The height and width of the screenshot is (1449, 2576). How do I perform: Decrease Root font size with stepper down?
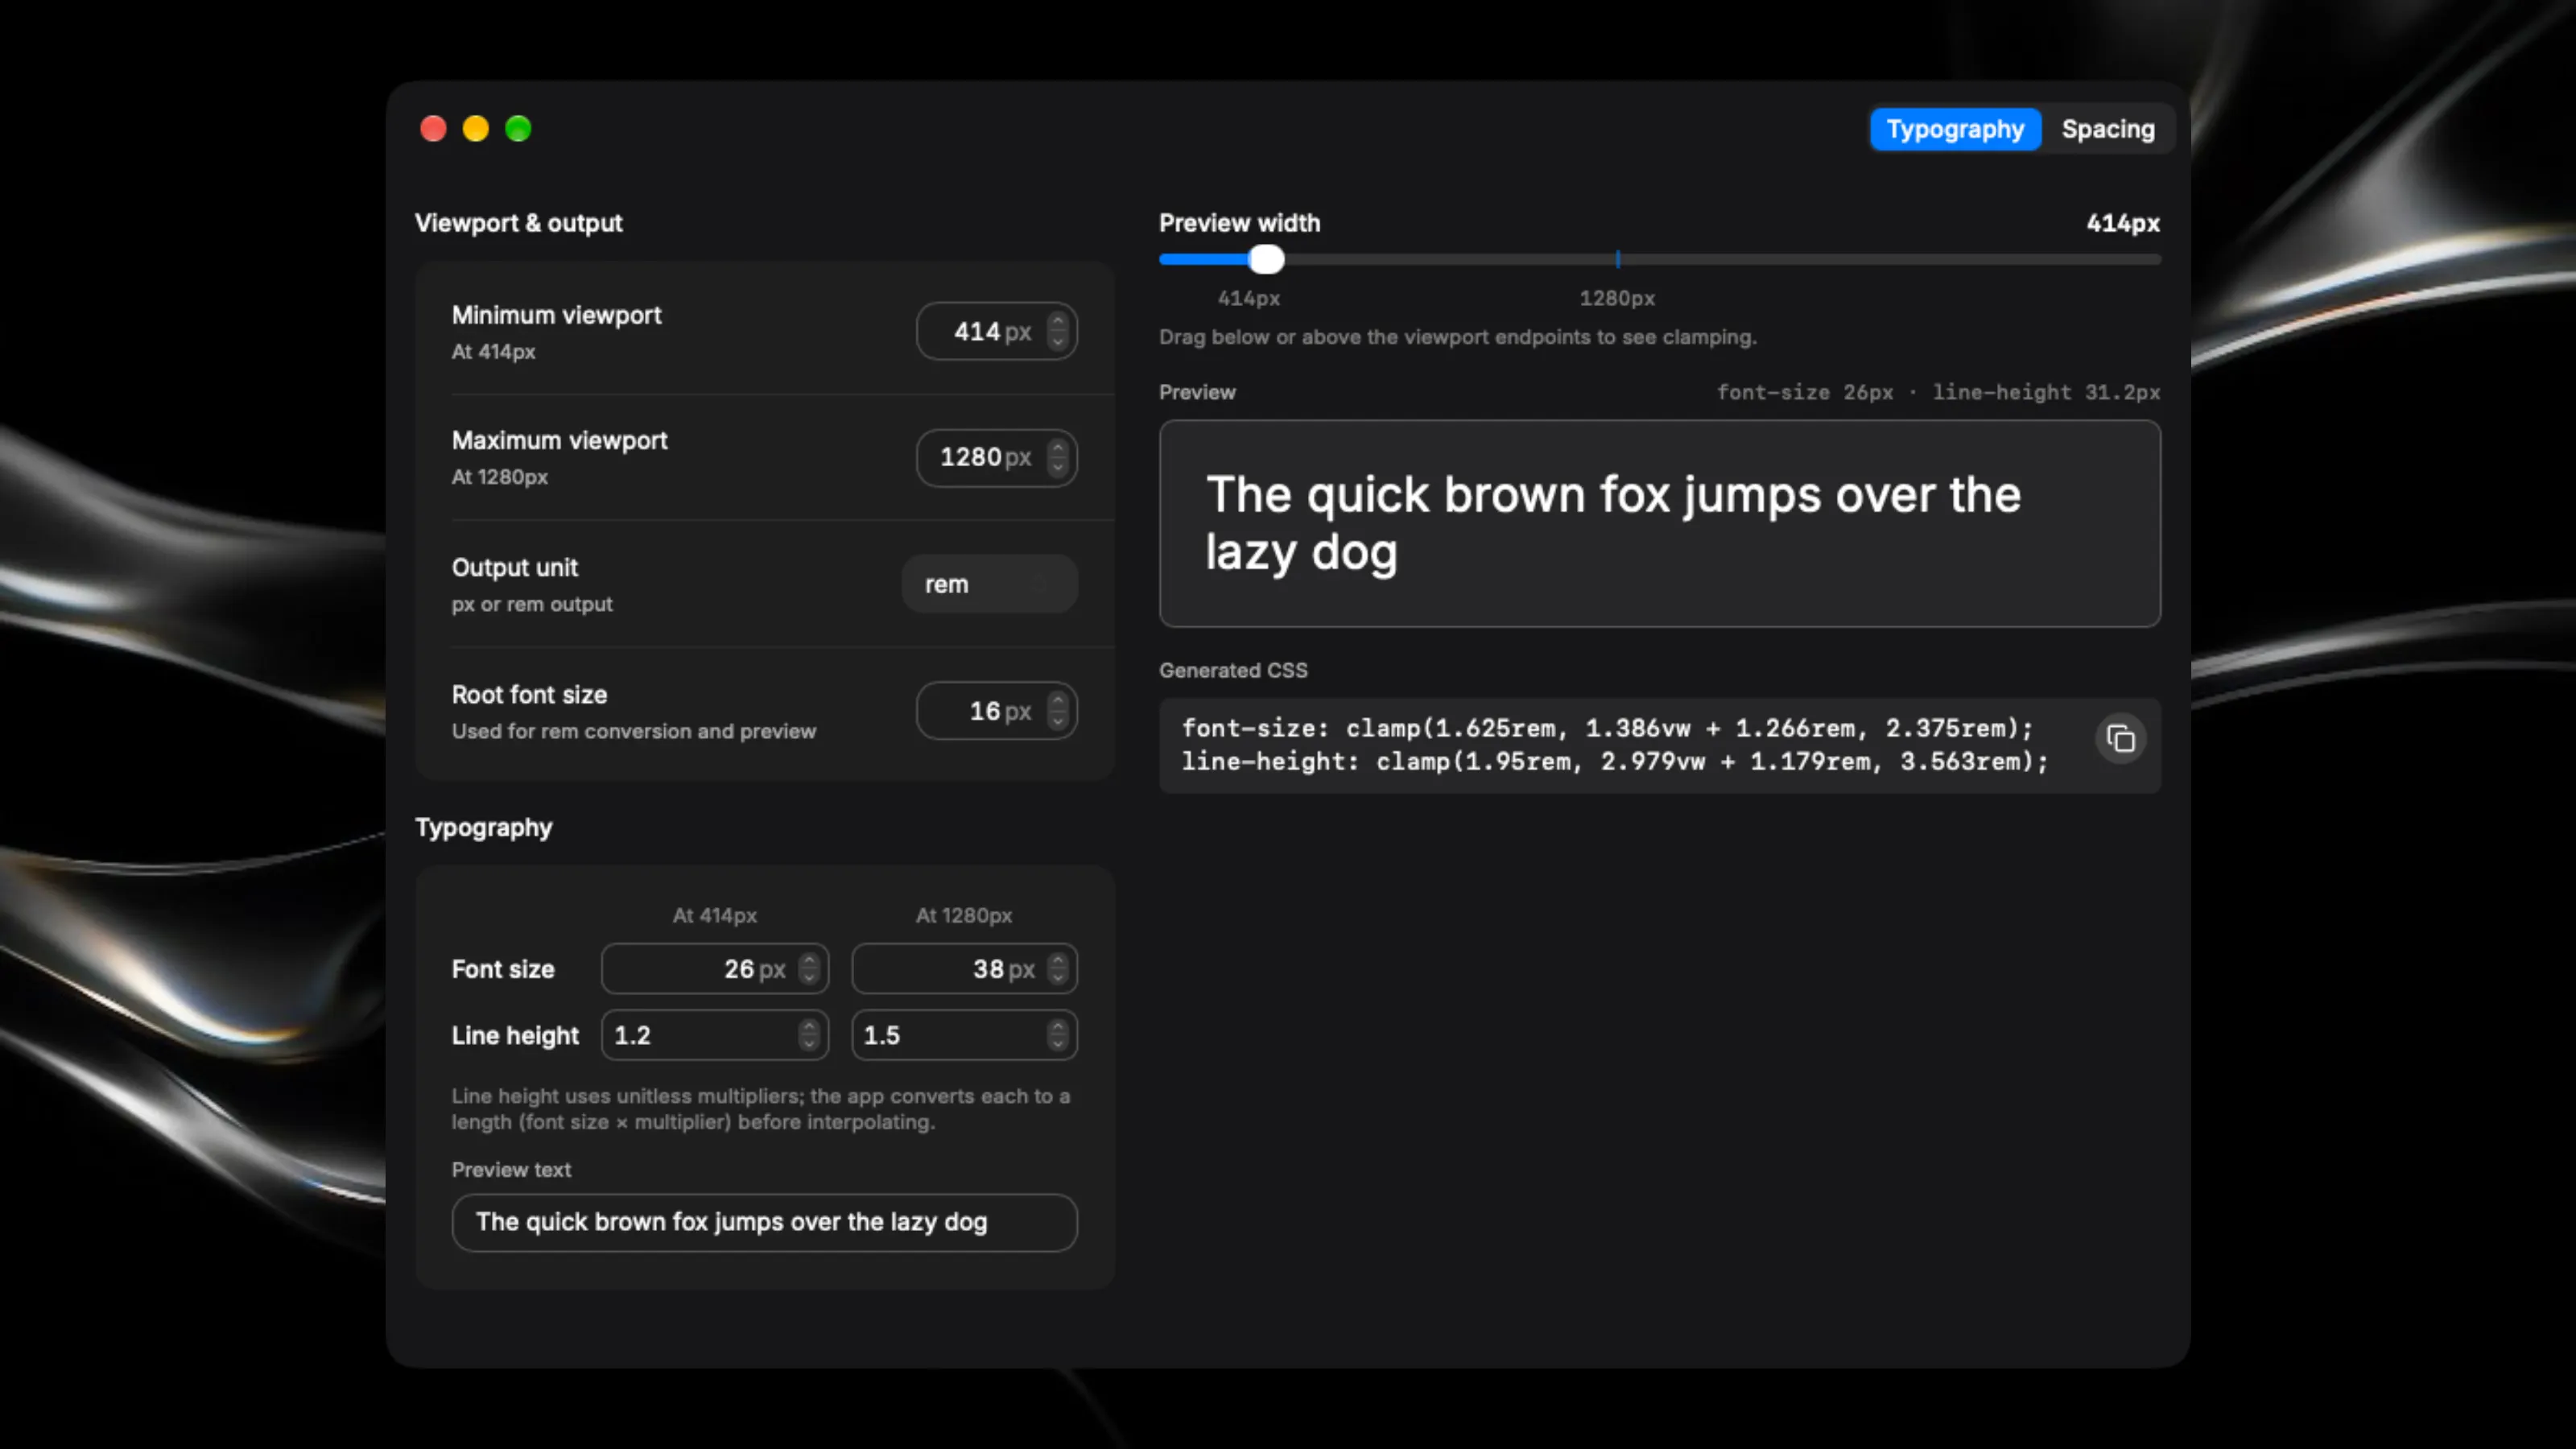coord(1058,721)
